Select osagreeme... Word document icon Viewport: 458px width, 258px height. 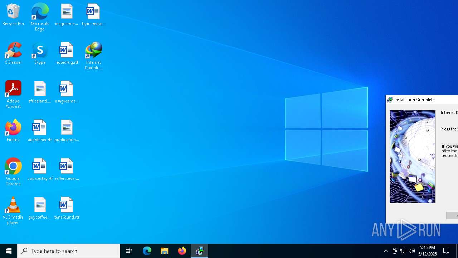coord(67,92)
